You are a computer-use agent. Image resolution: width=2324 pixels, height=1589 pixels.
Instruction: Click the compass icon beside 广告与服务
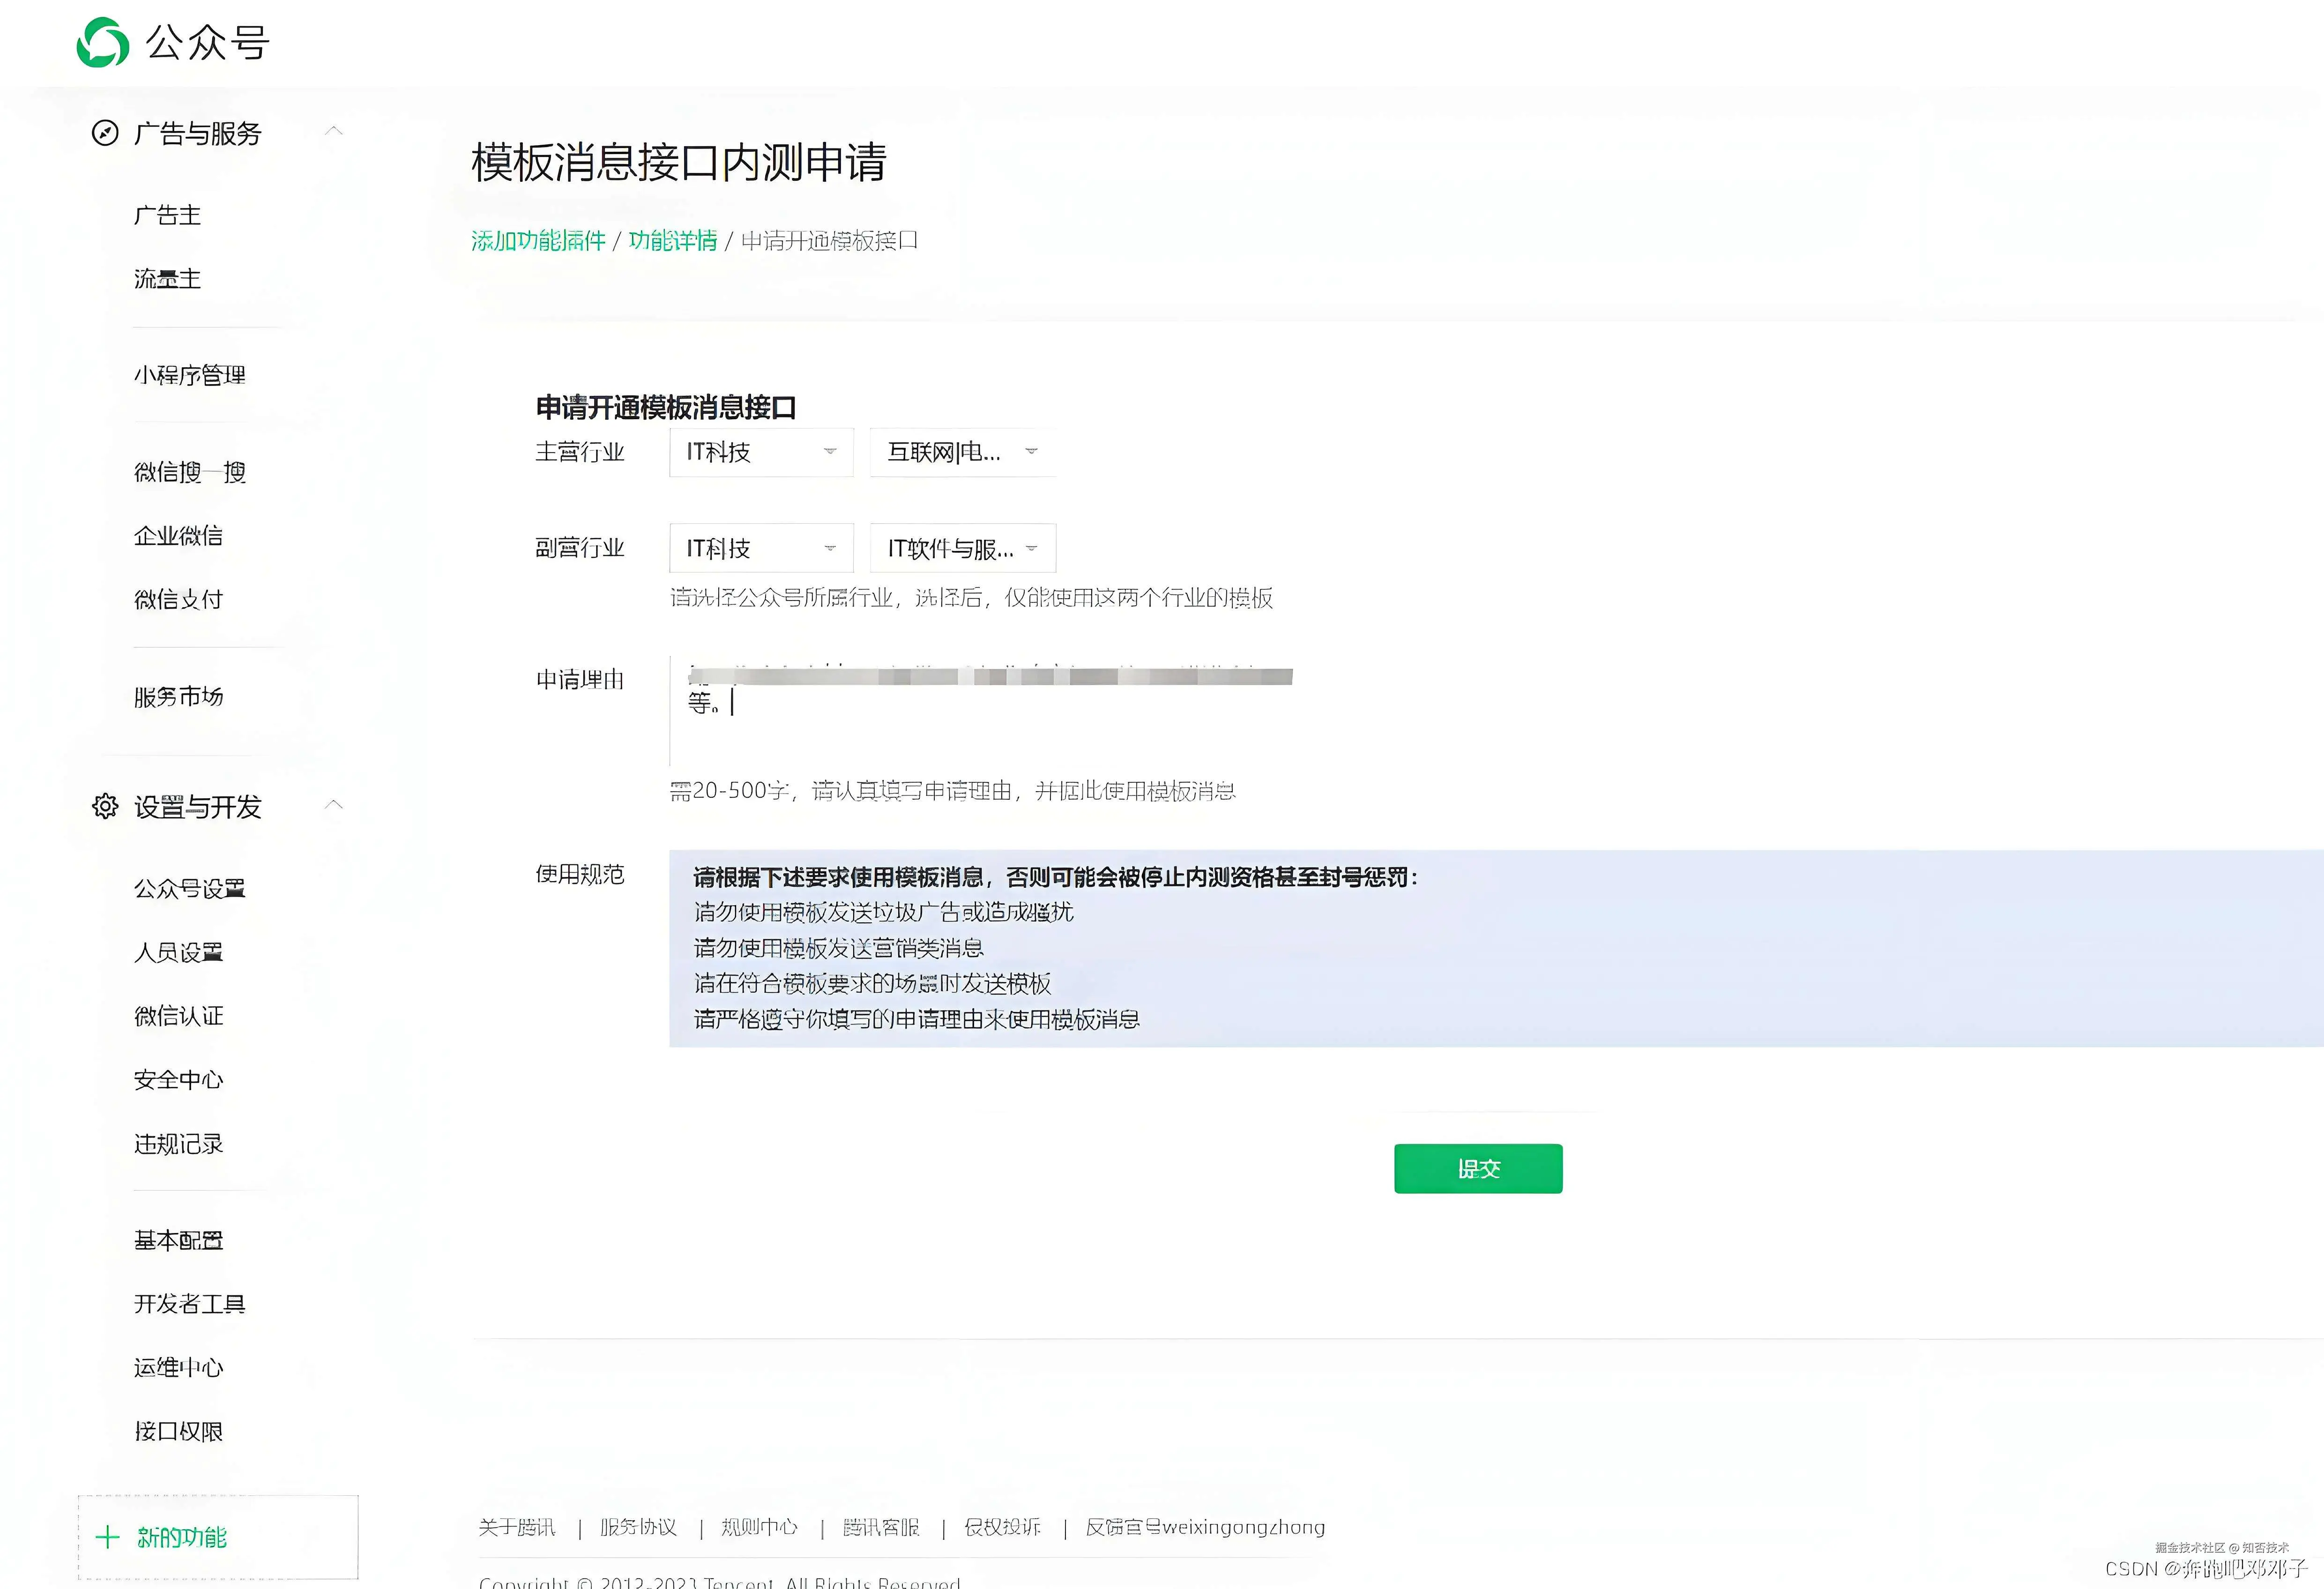[x=105, y=133]
